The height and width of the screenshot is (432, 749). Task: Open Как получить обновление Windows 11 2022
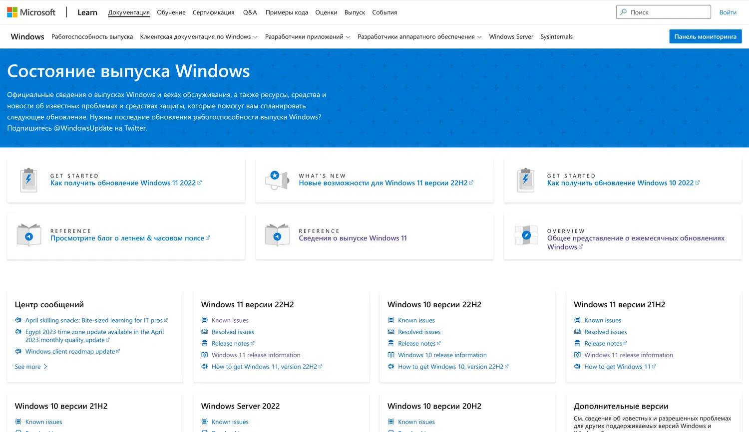[x=126, y=183]
